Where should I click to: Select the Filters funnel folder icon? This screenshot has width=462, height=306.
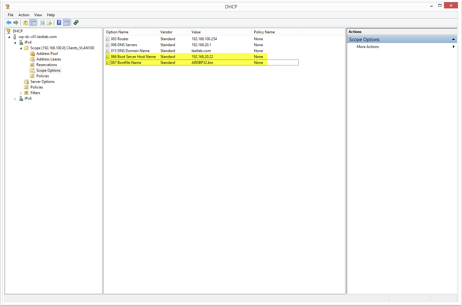pos(26,93)
